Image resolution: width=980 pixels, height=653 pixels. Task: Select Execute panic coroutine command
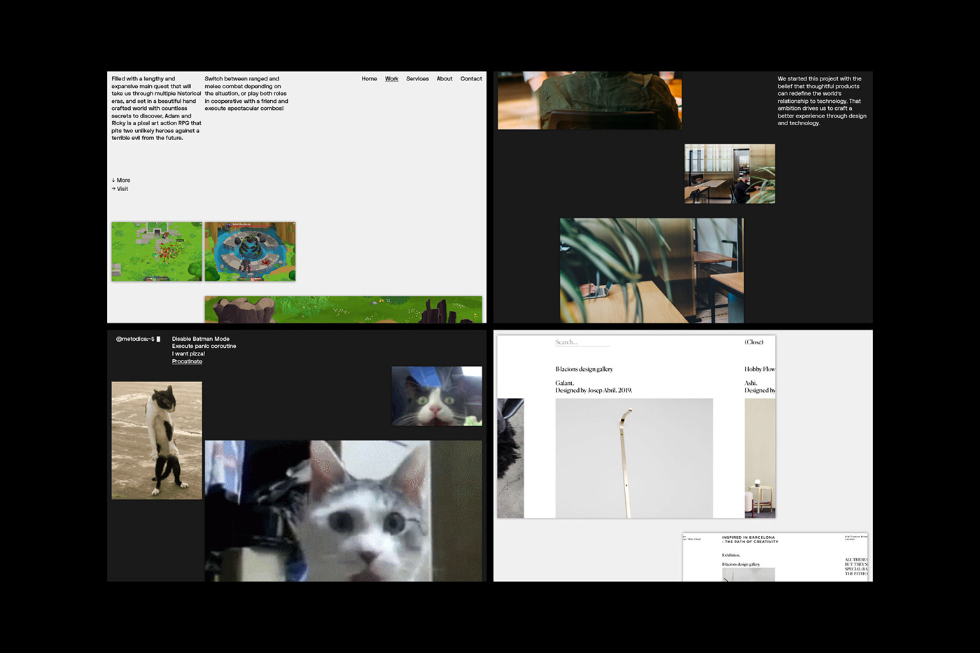click(204, 346)
